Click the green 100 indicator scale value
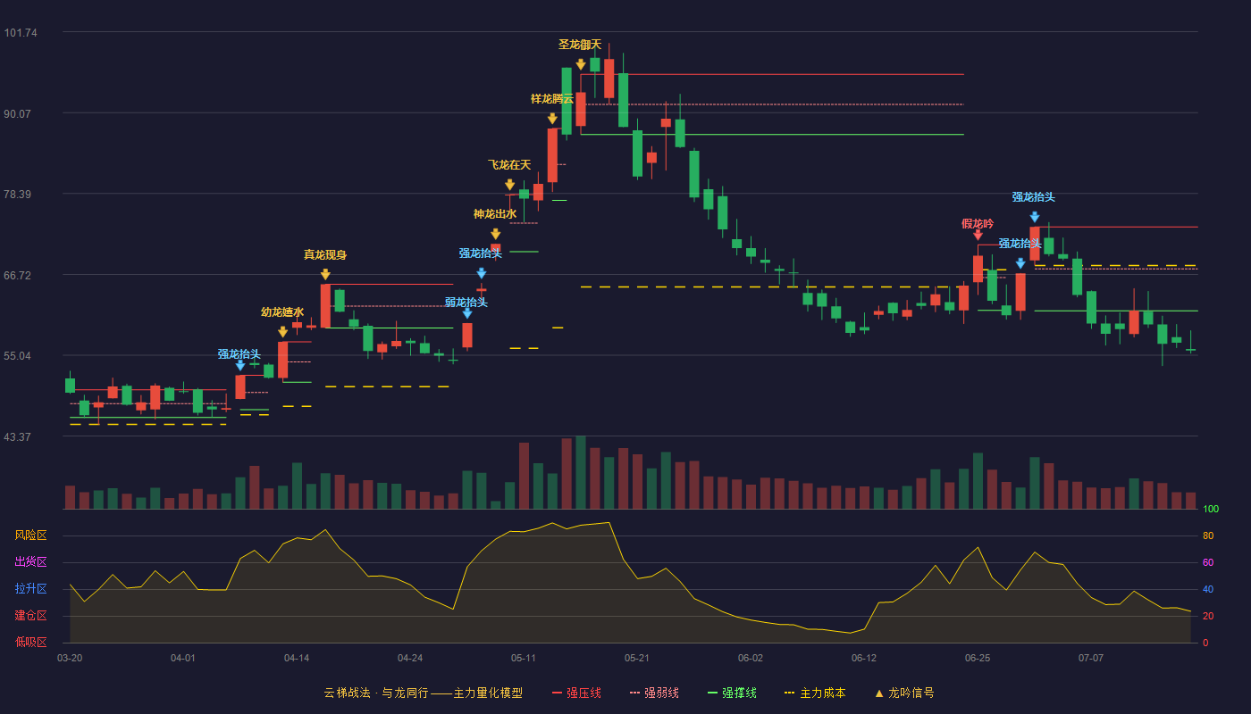The height and width of the screenshot is (714, 1251). coord(1211,510)
